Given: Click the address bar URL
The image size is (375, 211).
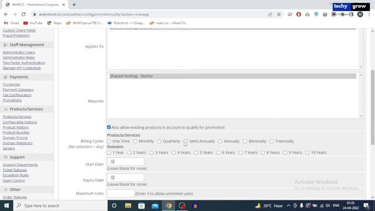Looking at the screenshot, I should [x=94, y=14].
